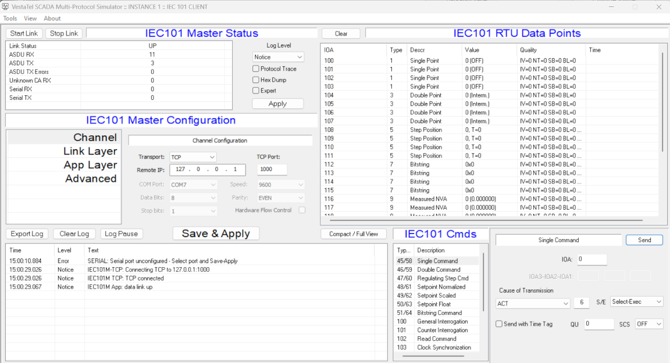Open the S/E Select-Exec dropdown
The height and width of the screenshot is (363, 670).
pos(637,302)
